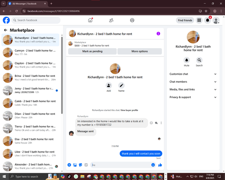225x180 pixels.
Task: Choose a GIF from the composer
Action: pos(86,165)
